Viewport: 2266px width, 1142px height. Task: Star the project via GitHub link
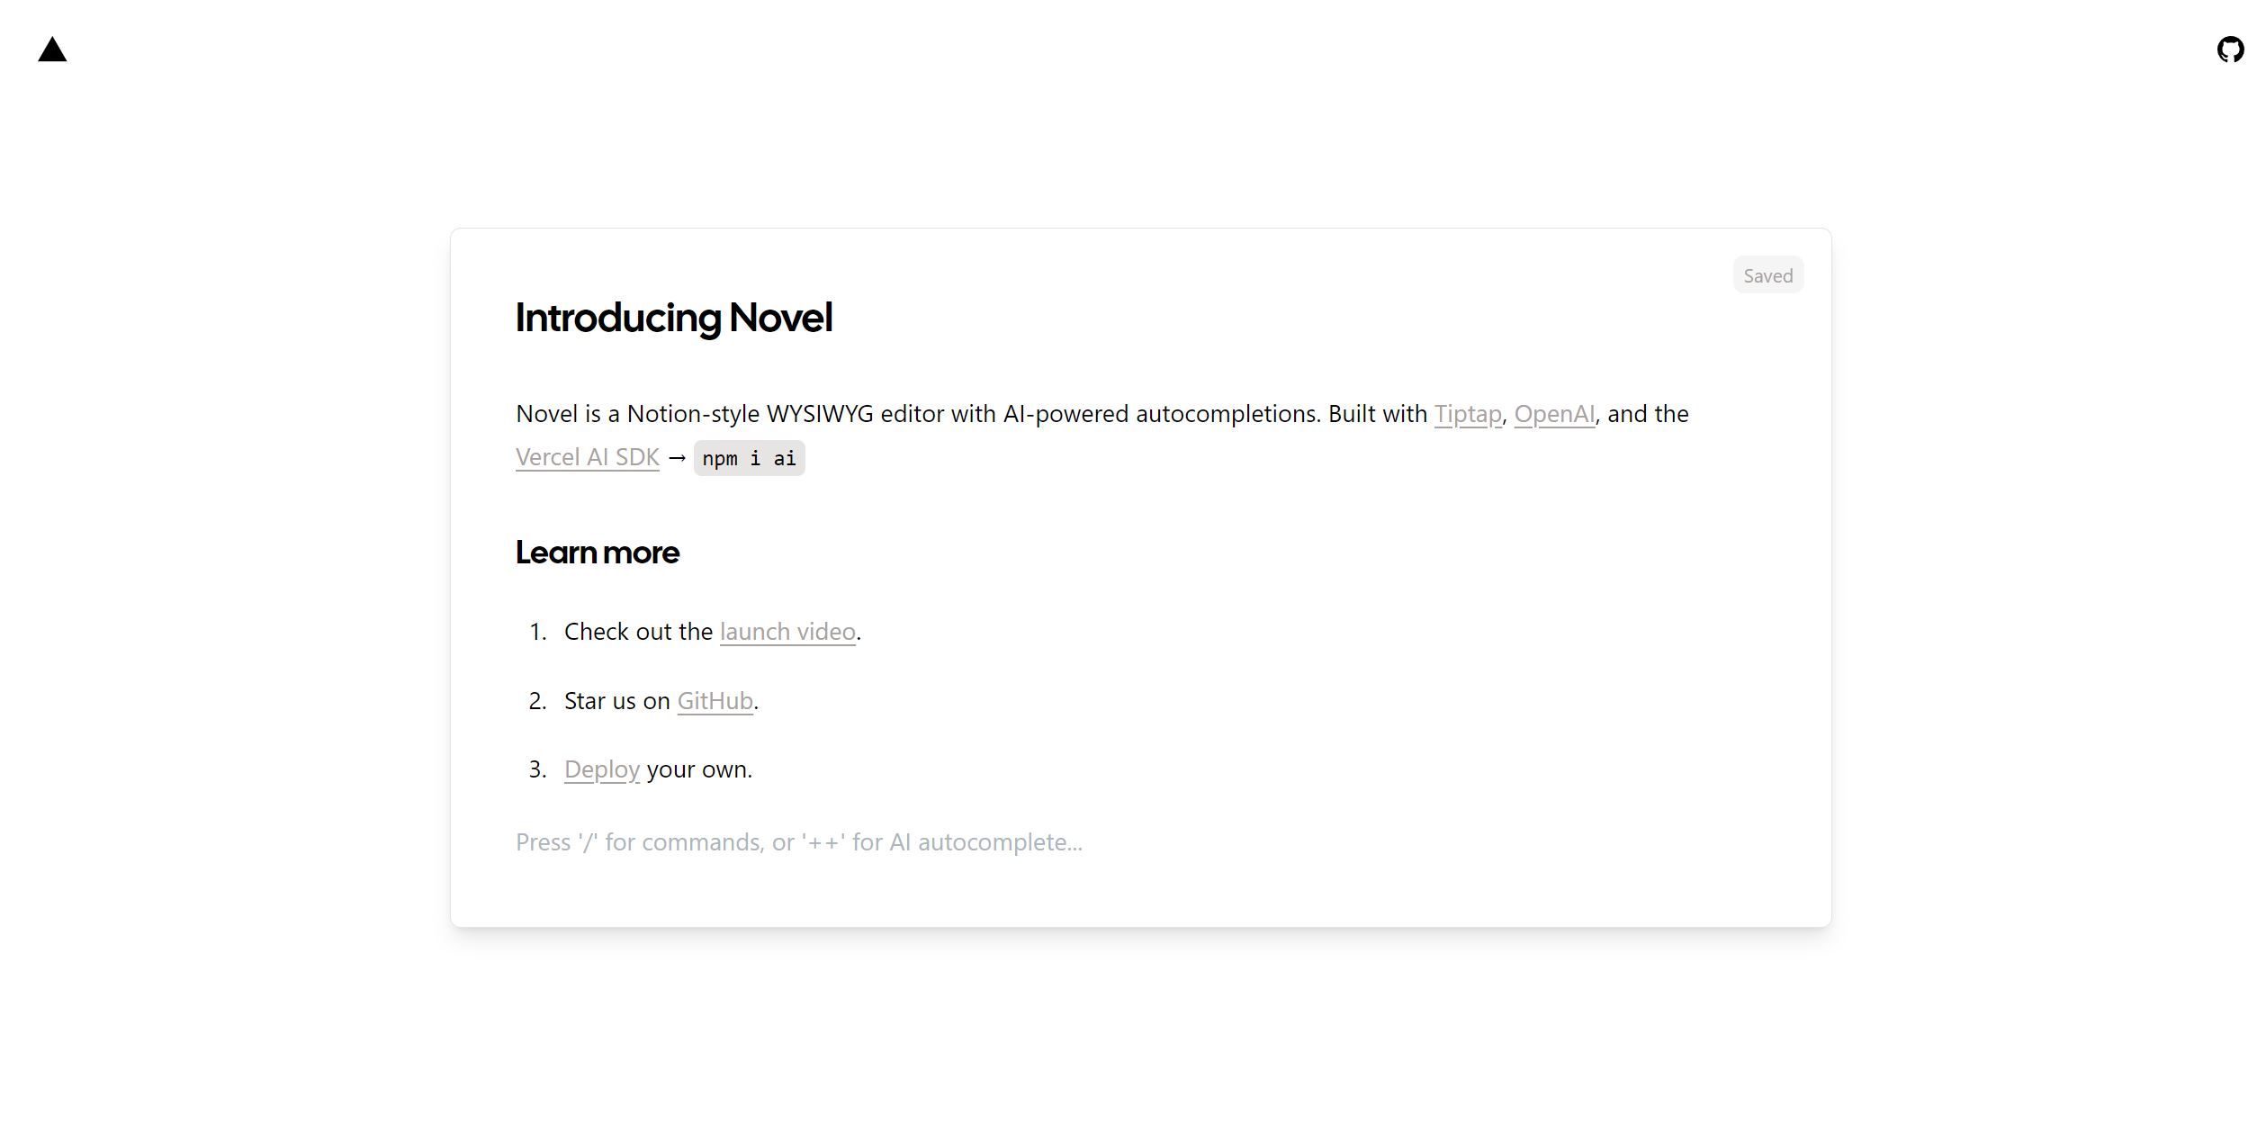click(714, 701)
